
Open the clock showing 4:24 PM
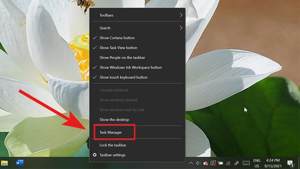(273, 163)
